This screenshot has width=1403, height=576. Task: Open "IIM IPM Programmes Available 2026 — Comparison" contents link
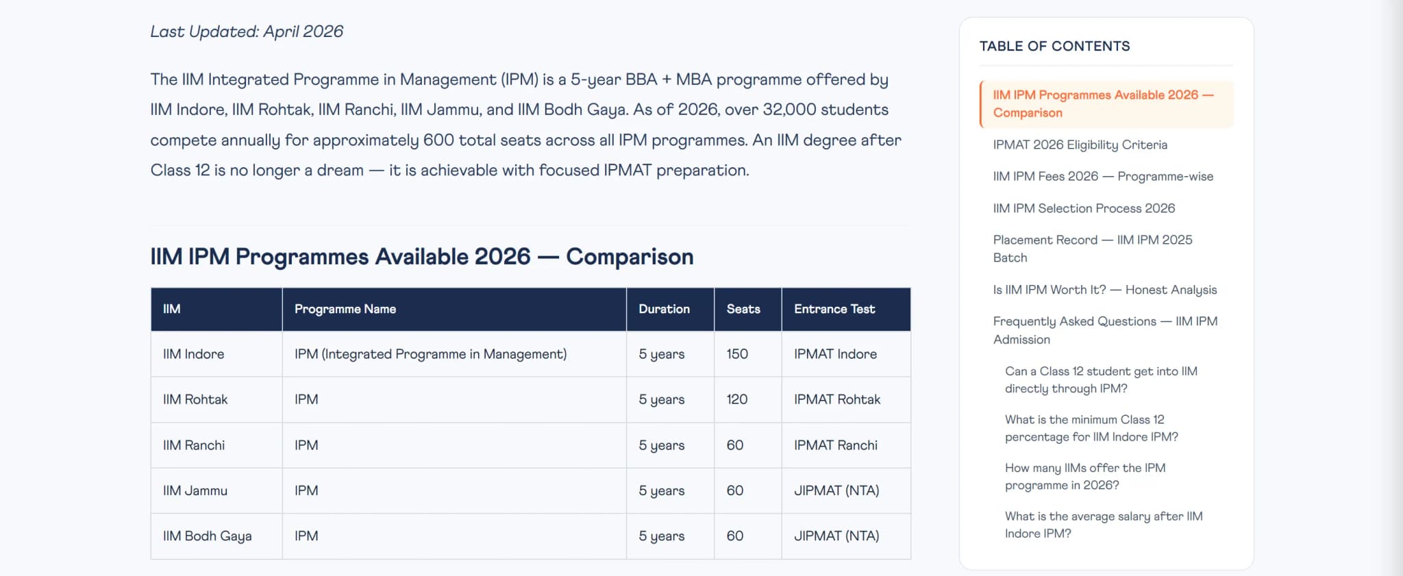1106,104
